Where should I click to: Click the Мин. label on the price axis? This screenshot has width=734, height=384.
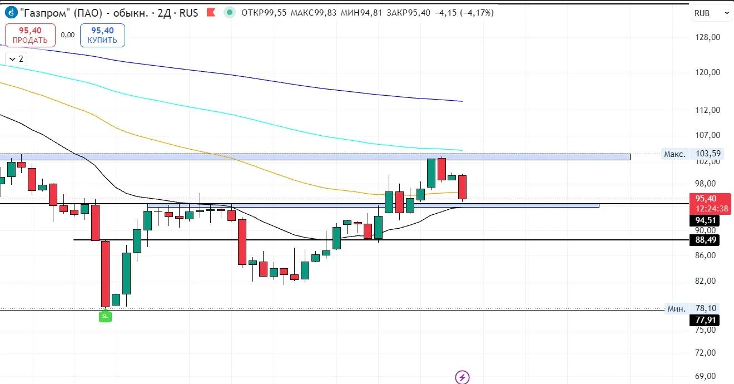pos(676,309)
